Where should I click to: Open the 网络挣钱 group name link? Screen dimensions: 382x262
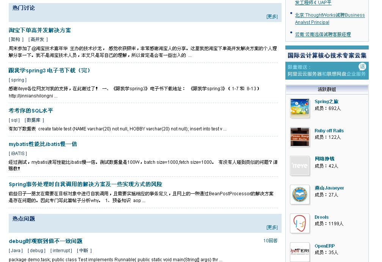324,159
